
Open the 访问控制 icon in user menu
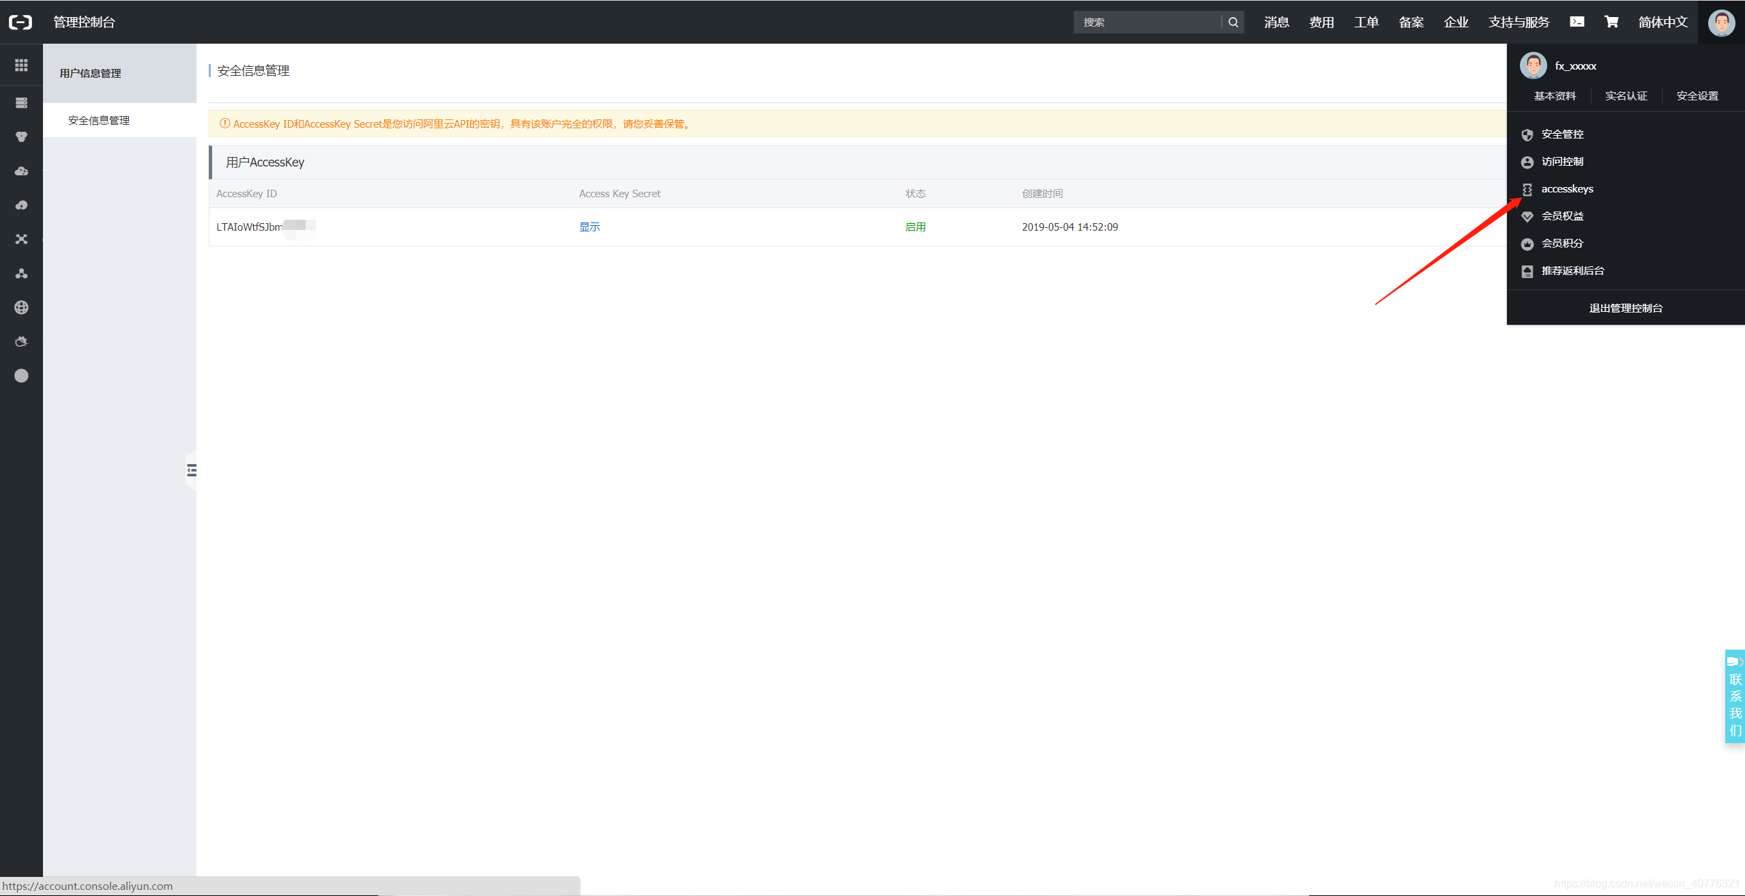pos(1527,161)
